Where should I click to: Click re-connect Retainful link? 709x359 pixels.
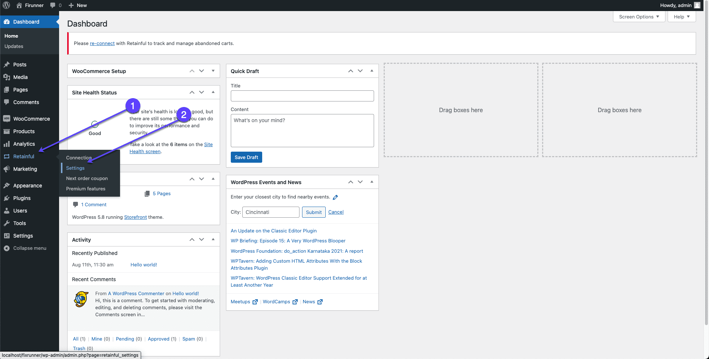click(x=102, y=43)
